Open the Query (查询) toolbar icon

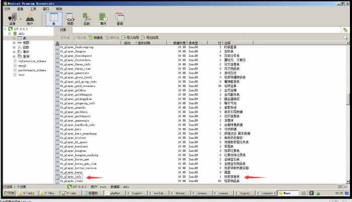point(120,19)
